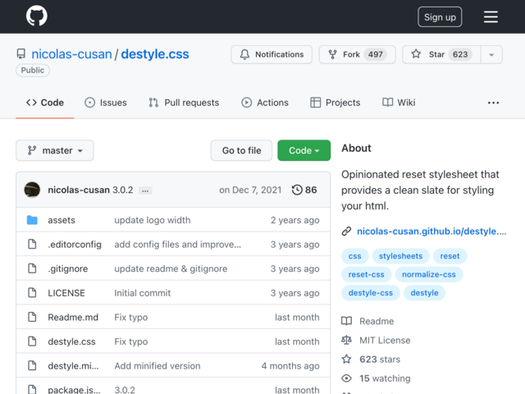
Task: Open the destyle.mi... minified file
Action: tap(73, 366)
